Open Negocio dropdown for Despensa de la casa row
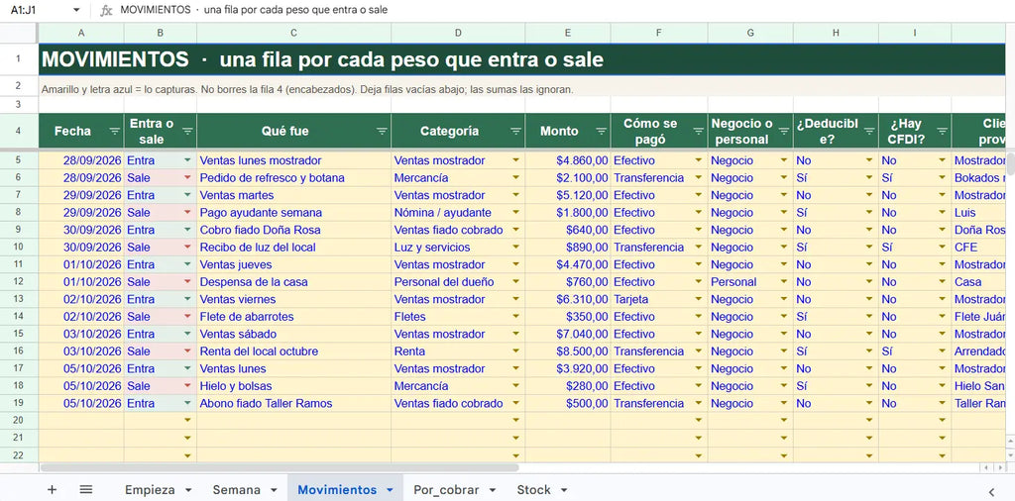The image size is (1015, 501). 784,282
